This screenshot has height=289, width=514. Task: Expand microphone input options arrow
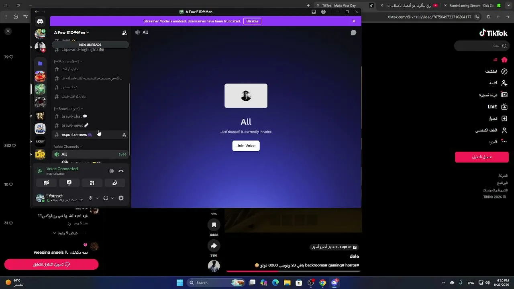tap(97, 198)
